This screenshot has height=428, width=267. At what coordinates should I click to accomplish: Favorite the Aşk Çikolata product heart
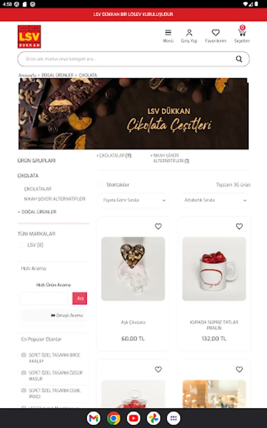coord(158,226)
